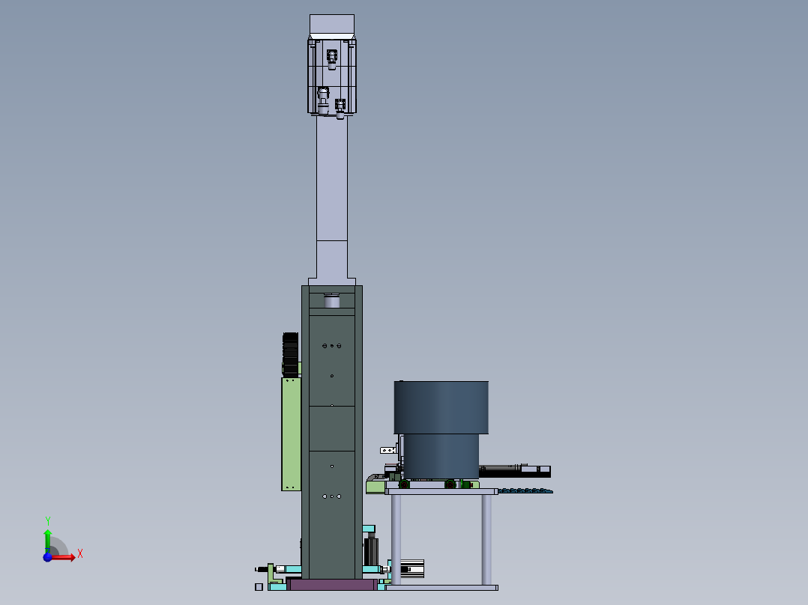Select the lower dark gray cabinet panel
Screen dimensions: 808x605
coord(332,514)
